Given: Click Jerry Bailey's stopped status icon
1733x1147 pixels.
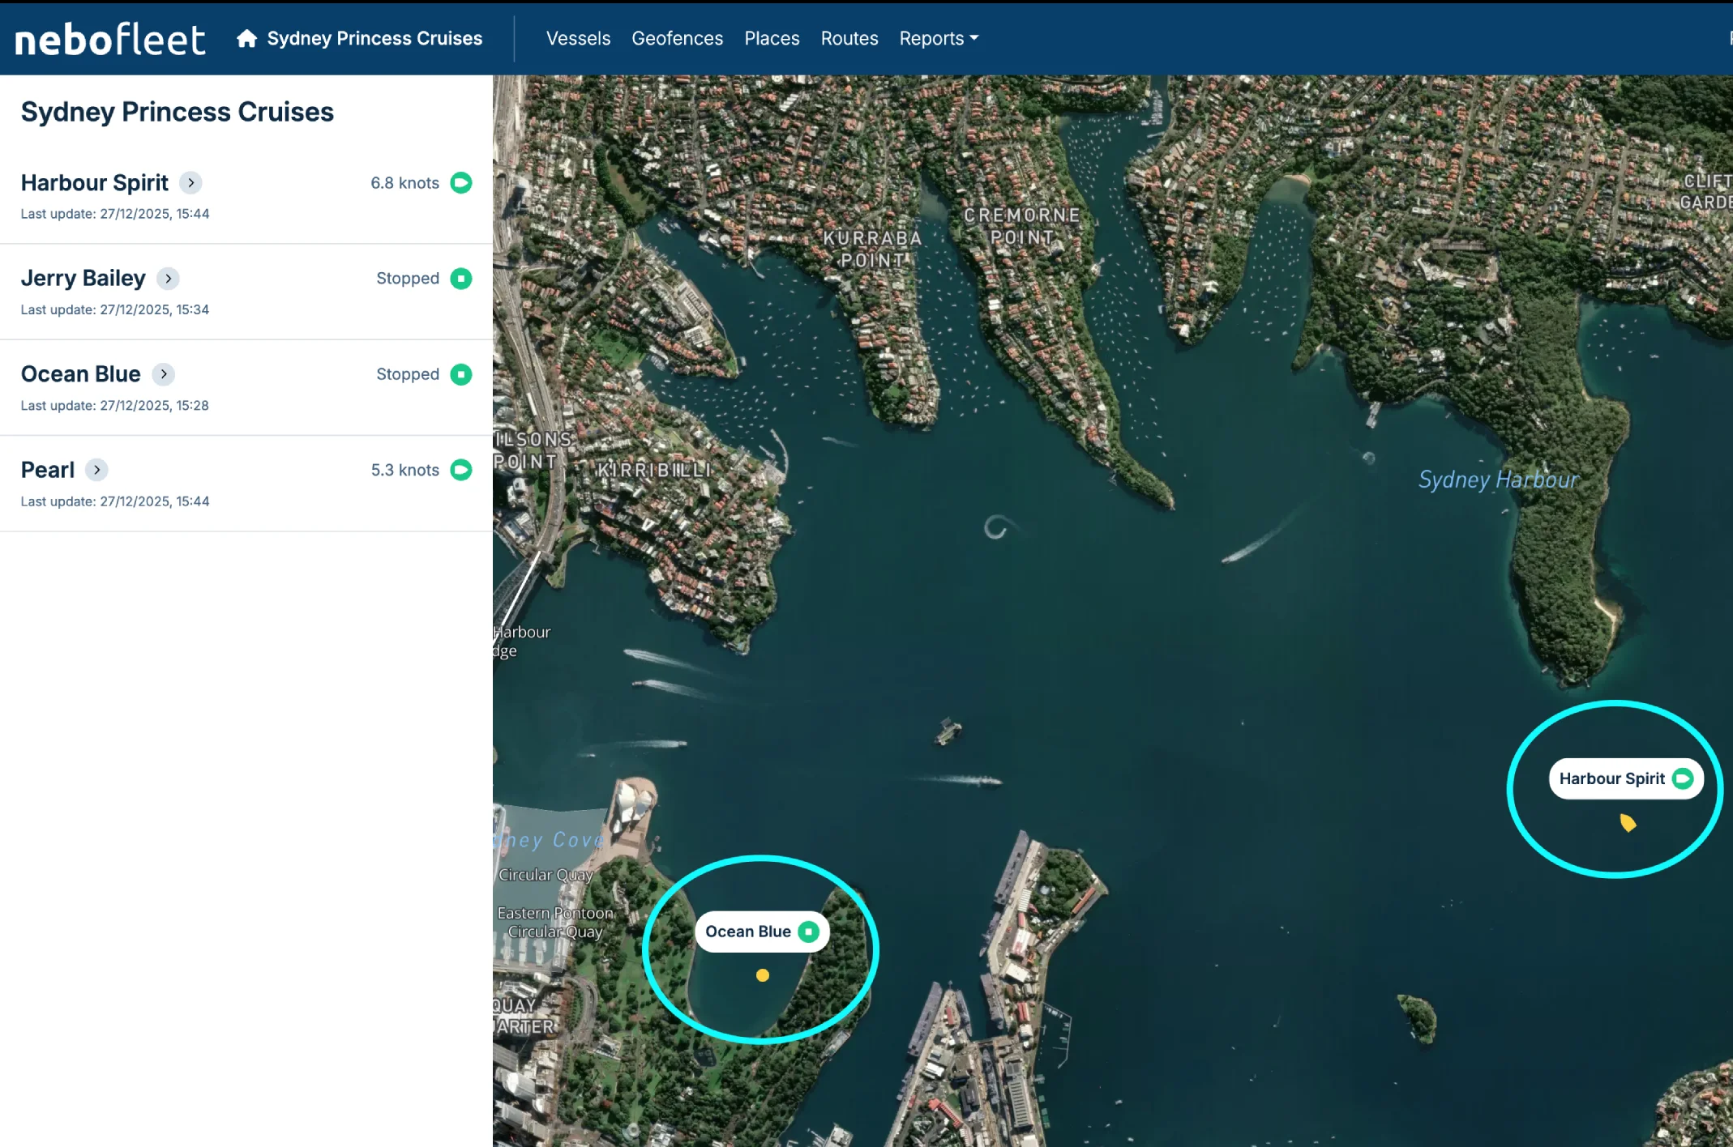Looking at the screenshot, I should click(461, 279).
